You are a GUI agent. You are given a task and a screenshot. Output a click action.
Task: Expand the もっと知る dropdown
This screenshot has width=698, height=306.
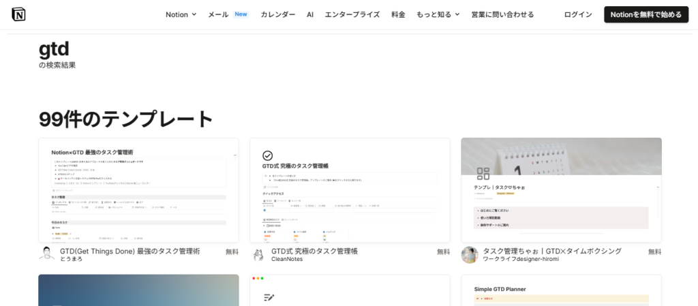click(x=438, y=14)
